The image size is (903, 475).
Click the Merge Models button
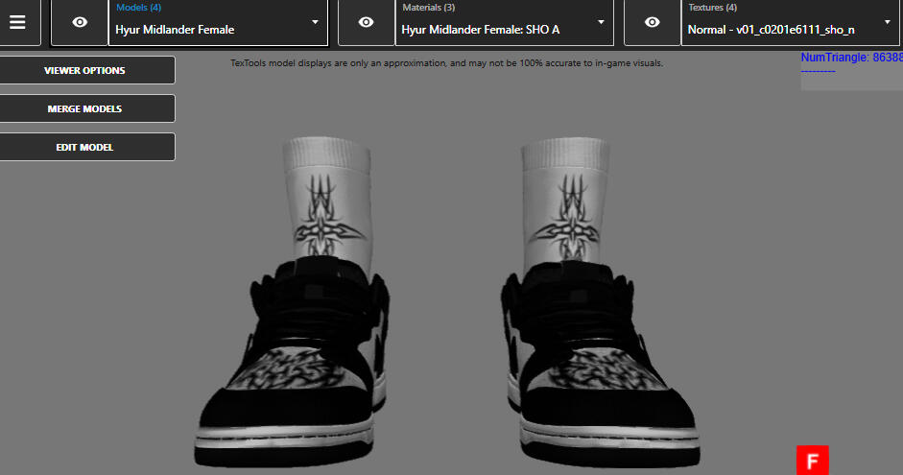[85, 108]
